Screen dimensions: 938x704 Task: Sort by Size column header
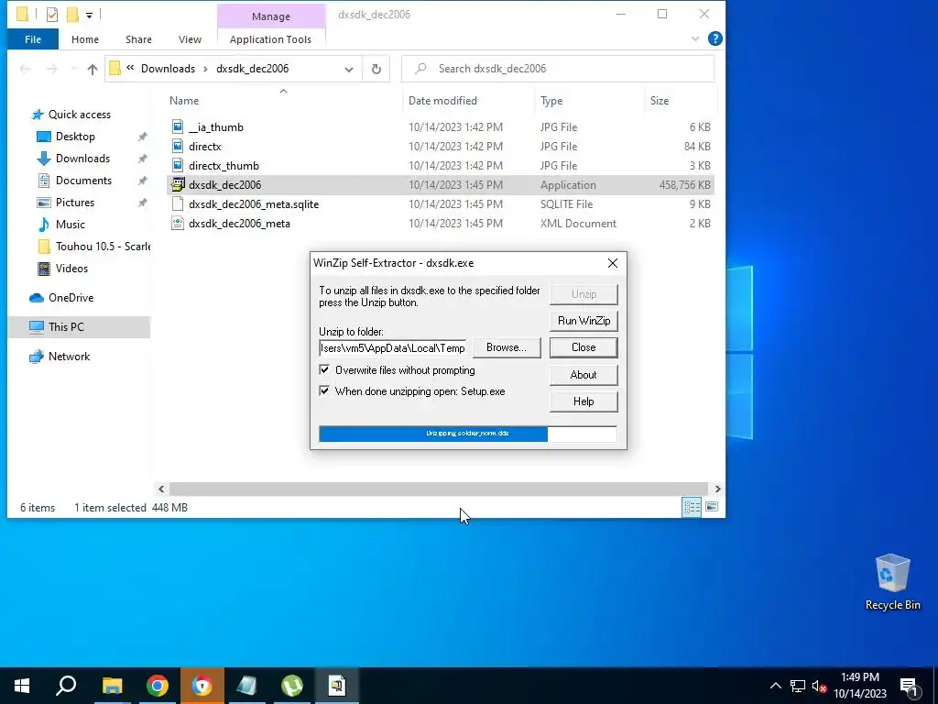point(660,101)
